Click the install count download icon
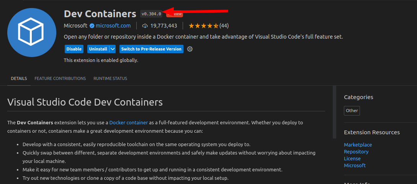The image size is (417, 184). pos(145,26)
